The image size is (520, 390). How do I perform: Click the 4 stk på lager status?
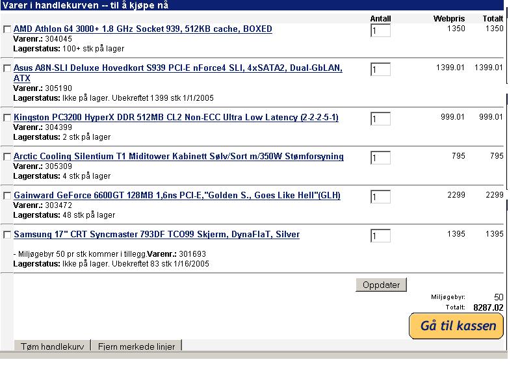pos(86,176)
